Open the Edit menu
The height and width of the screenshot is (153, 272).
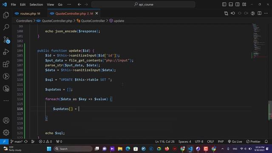23,5
